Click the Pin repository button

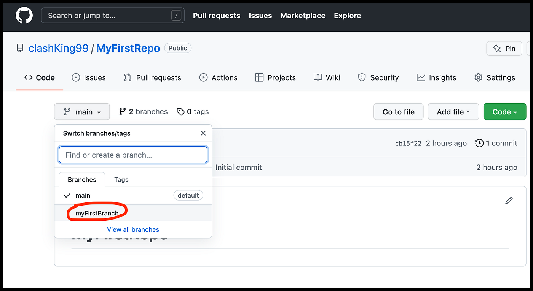(x=504, y=49)
